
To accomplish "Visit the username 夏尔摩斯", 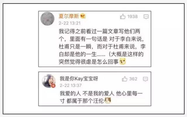I will click(69, 16).
